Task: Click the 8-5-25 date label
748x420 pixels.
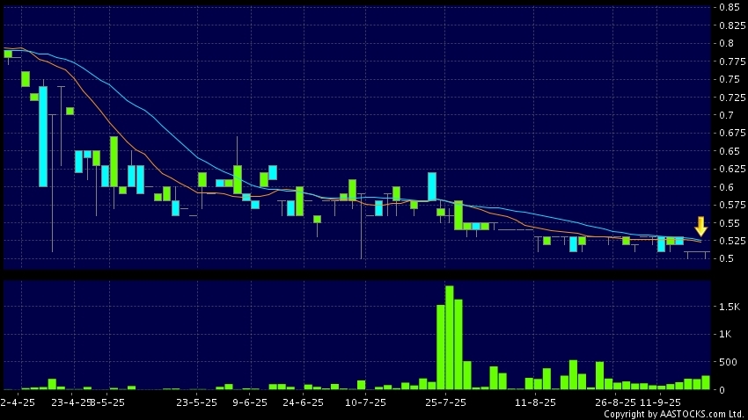Action: click(x=108, y=402)
